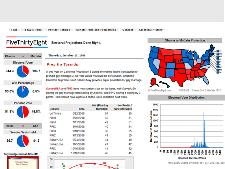The image size is (225, 169).
Task: Open the Contact page
Action: pos(128,30)
